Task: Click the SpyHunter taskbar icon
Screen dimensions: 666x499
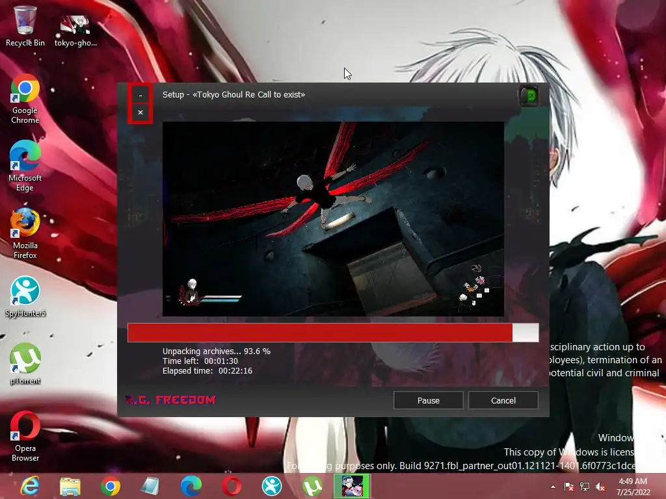Action: tap(272, 486)
